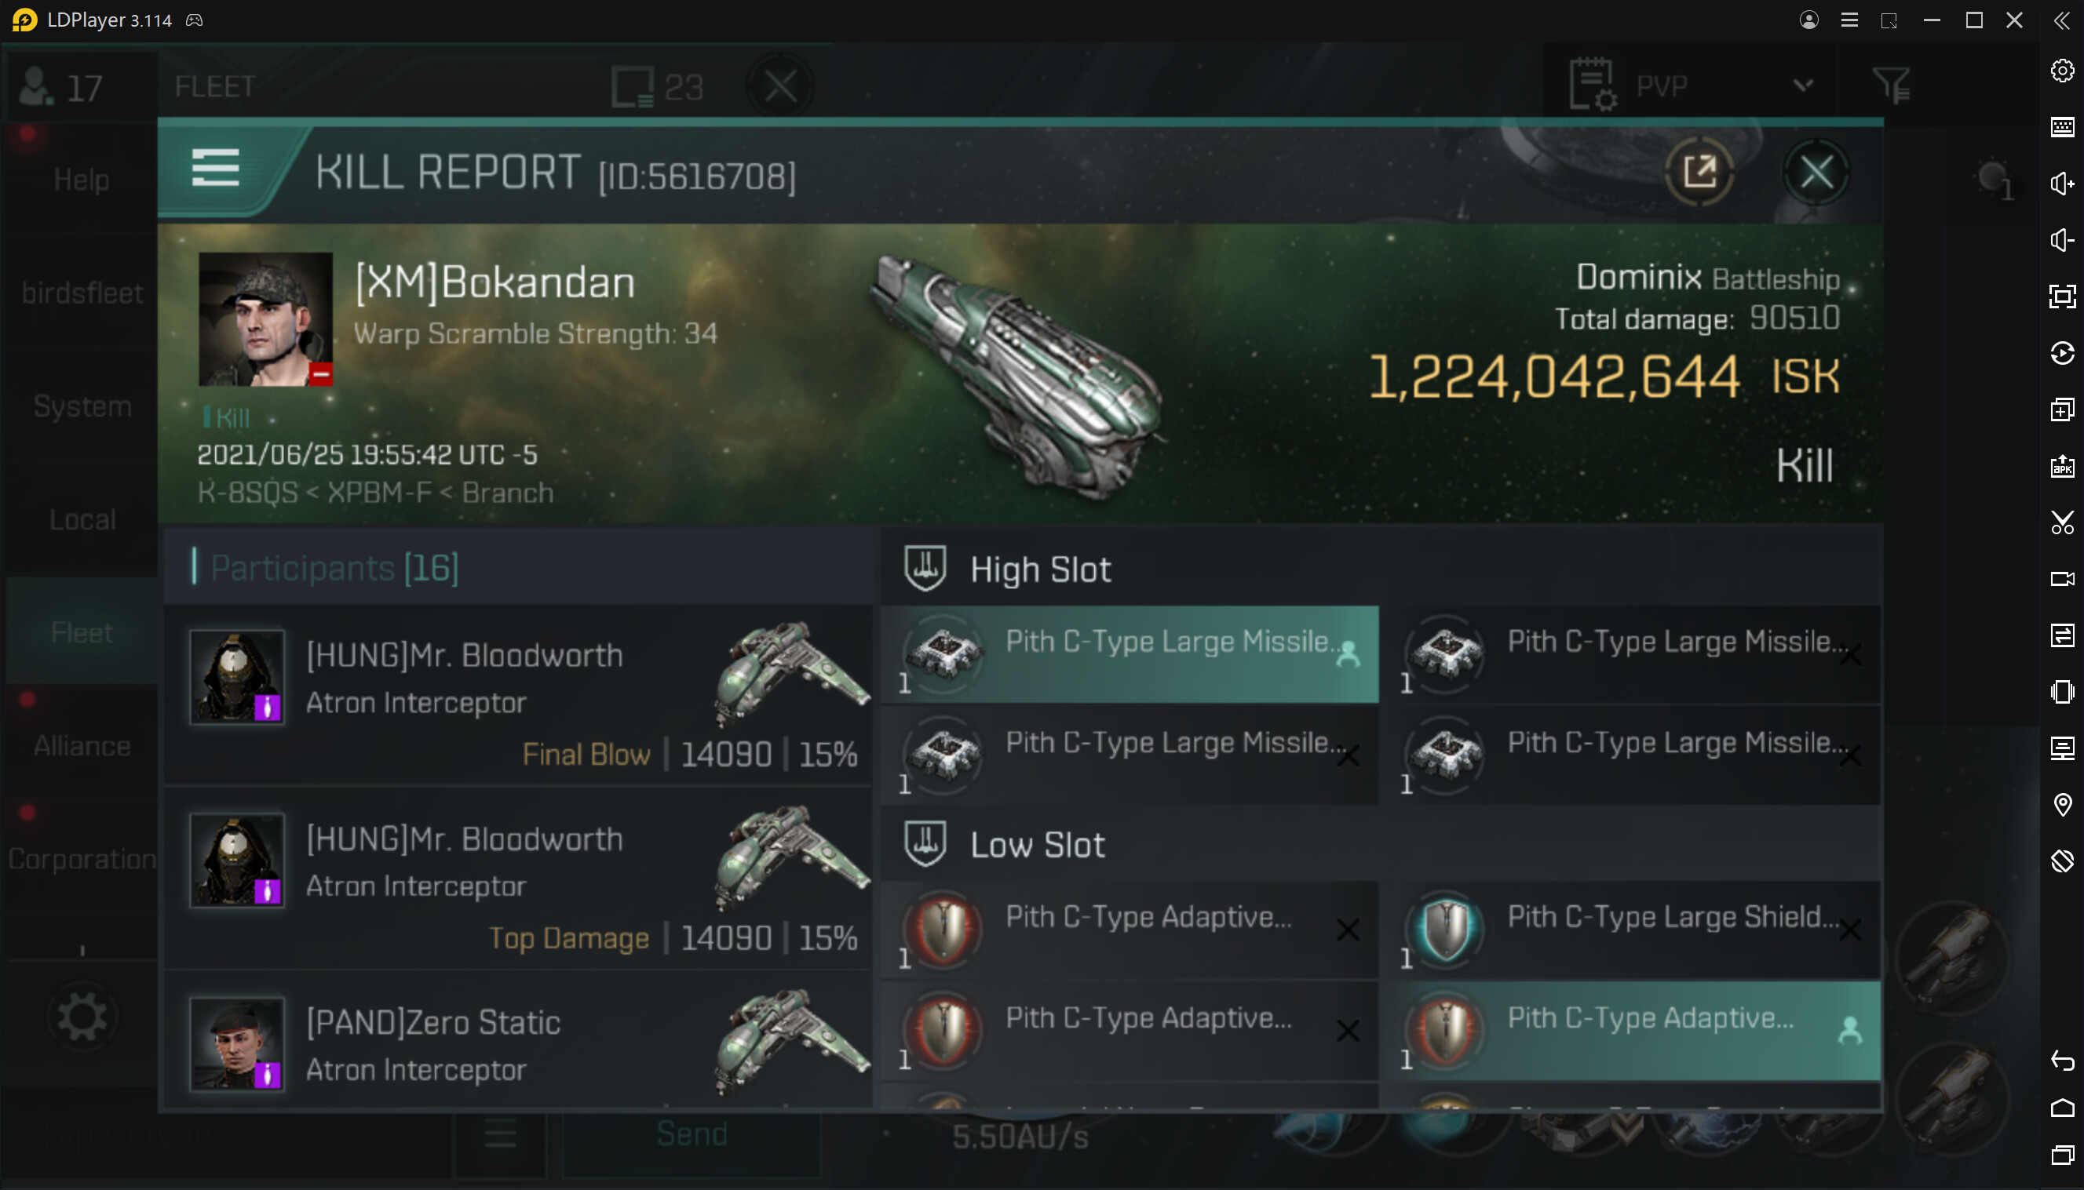Open the LDPlayer title bar menu
The height and width of the screenshot is (1190, 2084).
pos(1849,20)
